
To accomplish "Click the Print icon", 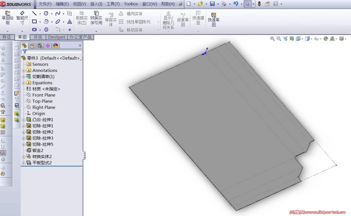I will (224, 4).
